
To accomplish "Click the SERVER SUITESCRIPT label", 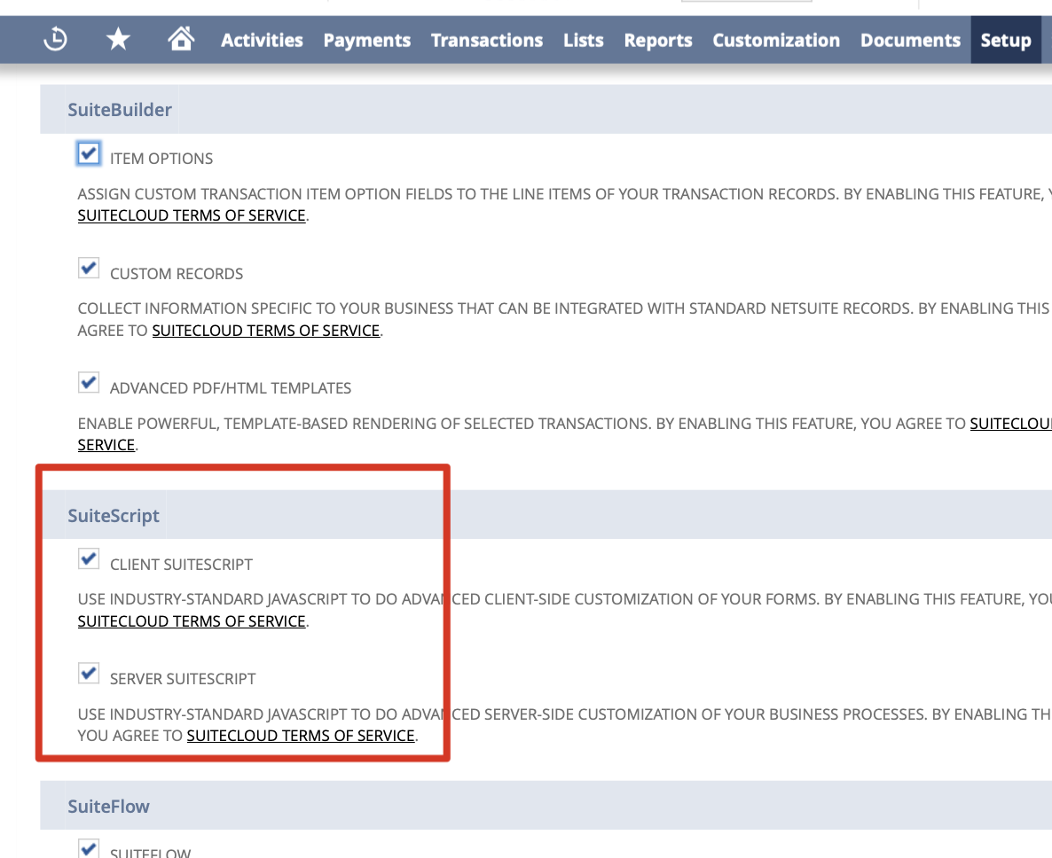I will pos(183,679).
